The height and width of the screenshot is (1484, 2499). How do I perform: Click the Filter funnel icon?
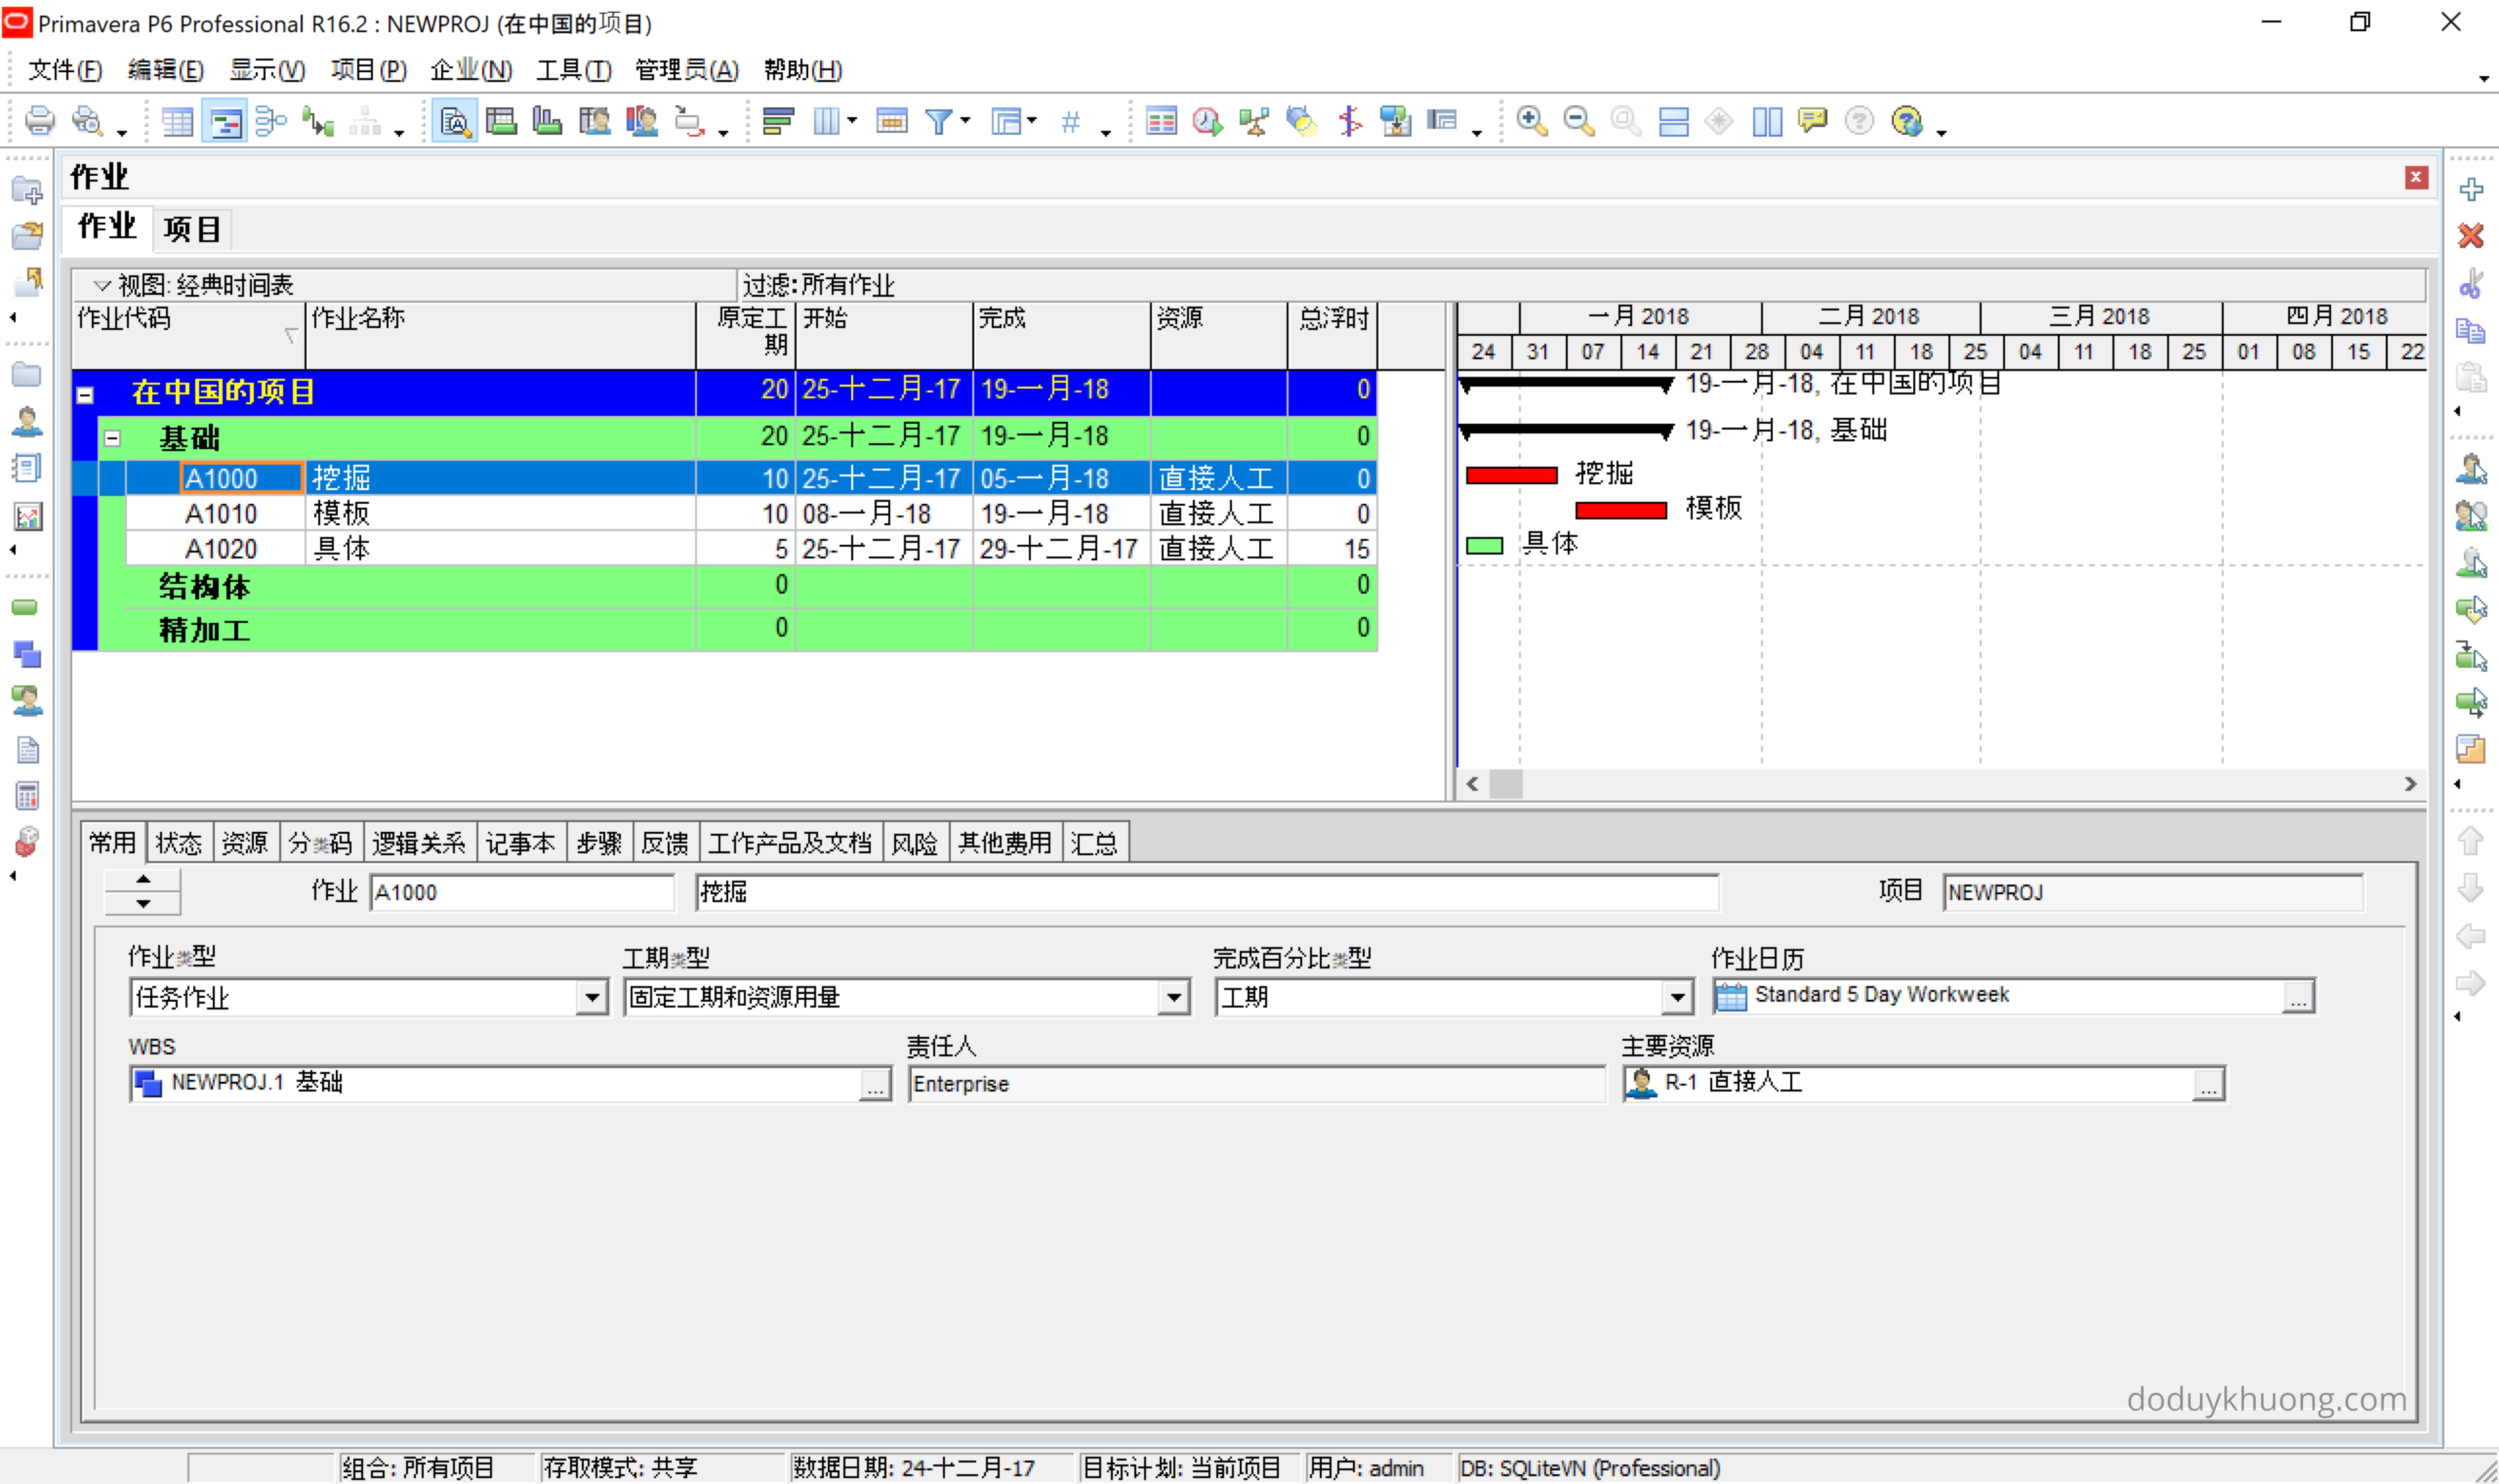tap(939, 121)
